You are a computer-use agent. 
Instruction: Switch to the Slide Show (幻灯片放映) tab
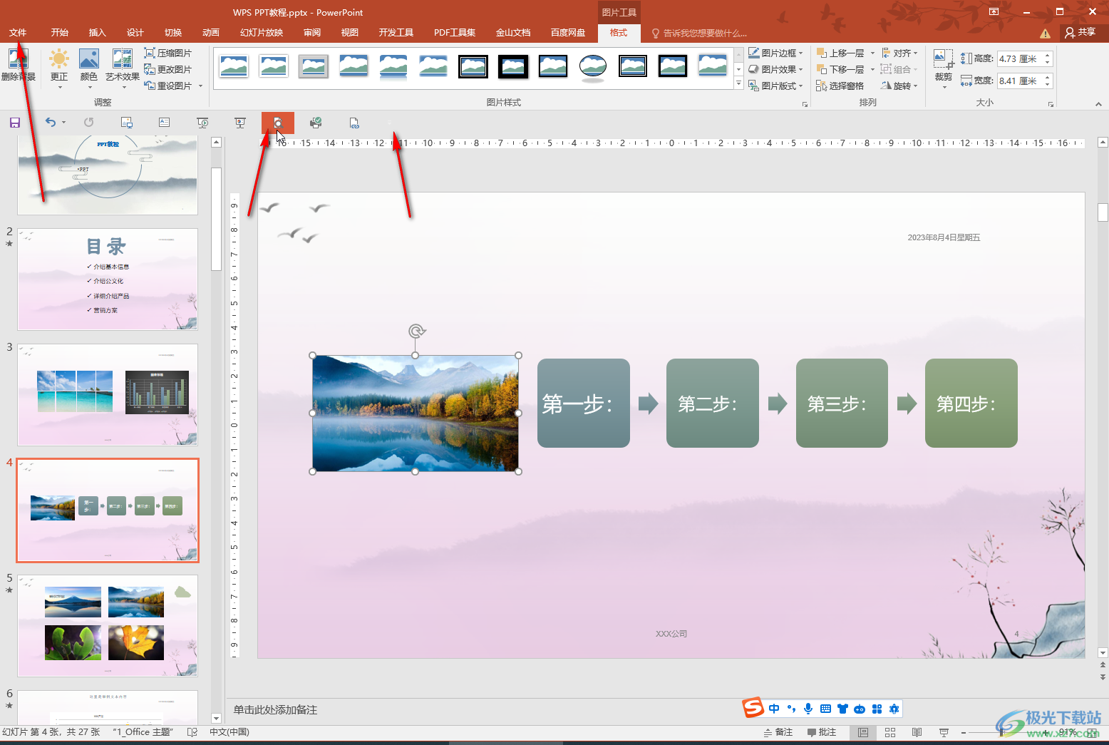click(x=262, y=33)
